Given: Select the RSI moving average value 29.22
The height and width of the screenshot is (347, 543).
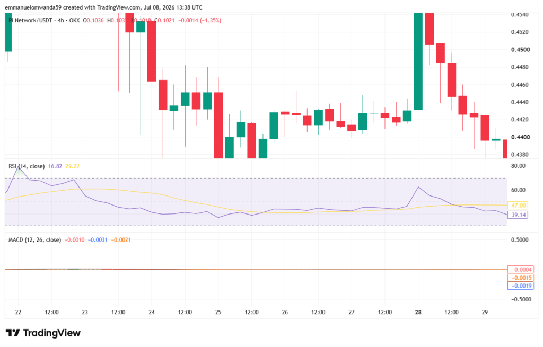Looking at the screenshot, I should [x=72, y=166].
